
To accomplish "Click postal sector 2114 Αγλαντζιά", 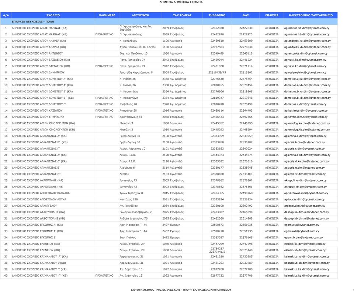I will tap(172, 168).
